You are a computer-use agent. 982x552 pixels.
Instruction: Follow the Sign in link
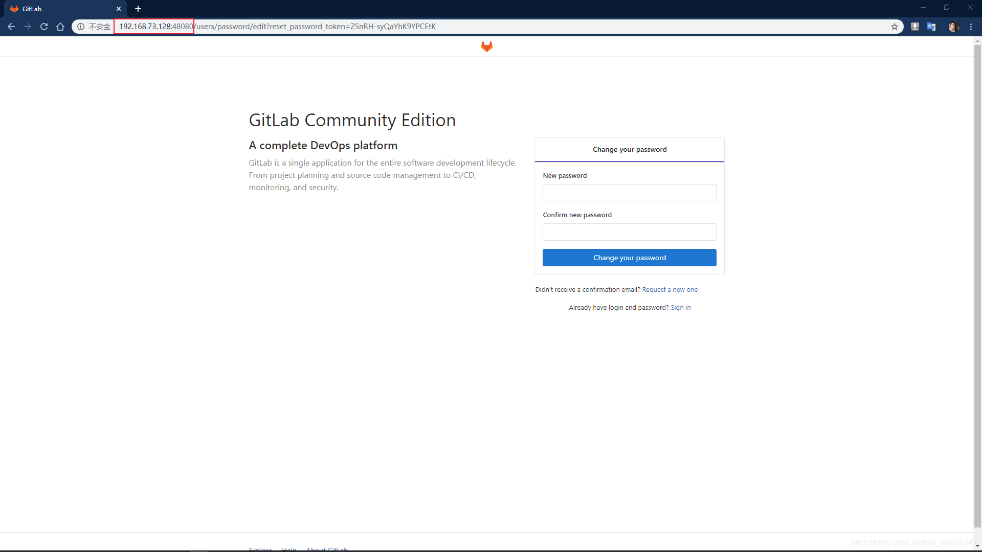(x=681, y=308)
